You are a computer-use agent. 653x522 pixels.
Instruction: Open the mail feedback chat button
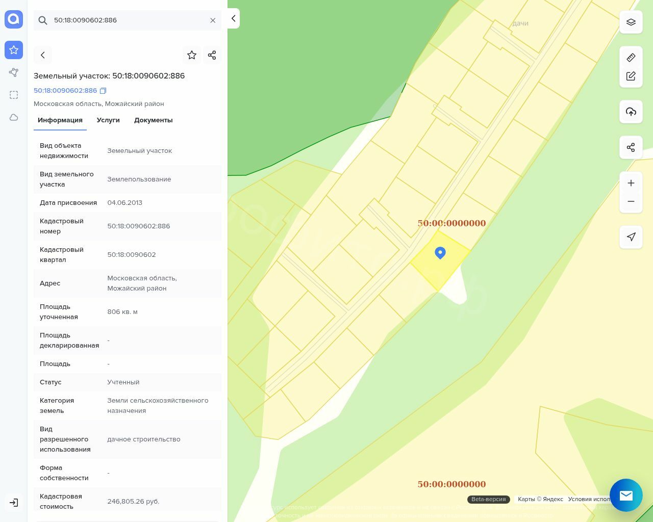(626, 495)
